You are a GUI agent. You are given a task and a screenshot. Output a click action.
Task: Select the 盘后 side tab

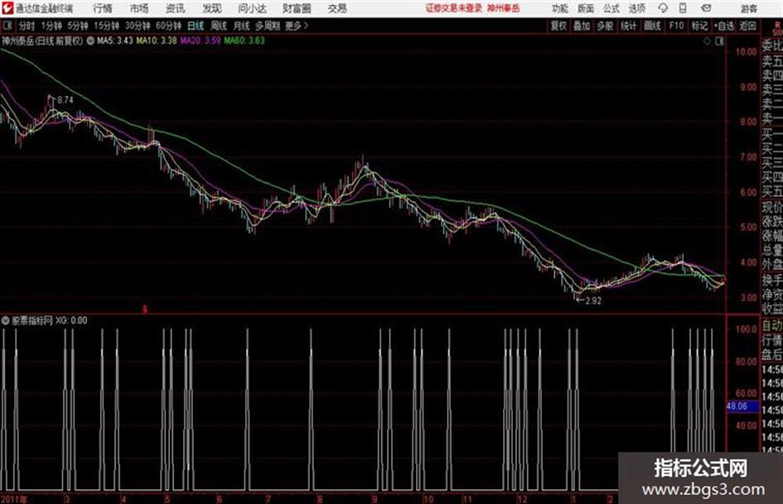click(x=772, y=355)
